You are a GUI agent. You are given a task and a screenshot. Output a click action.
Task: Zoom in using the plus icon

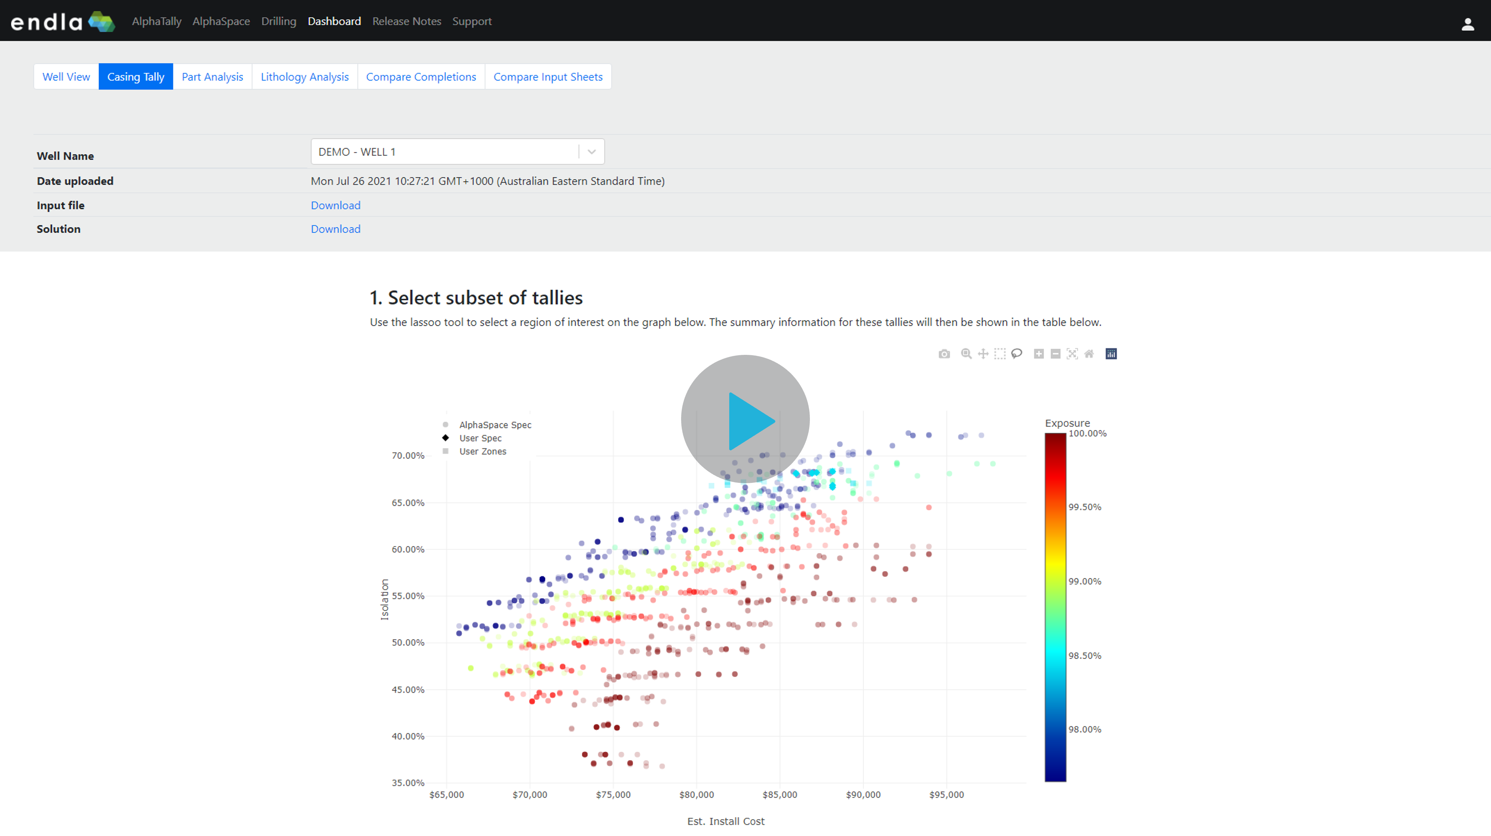coord(1039,353)
